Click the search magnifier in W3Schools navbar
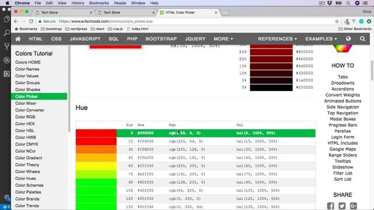 pyautogui.click(x=362, y=39)
